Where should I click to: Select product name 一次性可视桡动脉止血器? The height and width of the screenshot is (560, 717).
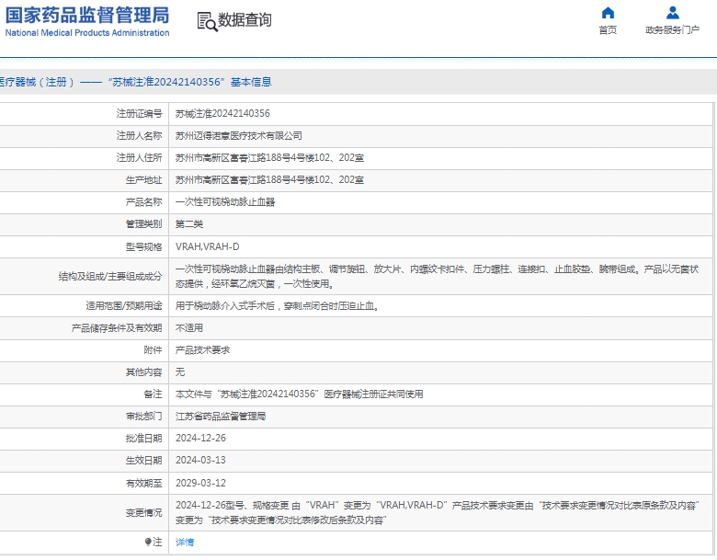tap(225, 202)
